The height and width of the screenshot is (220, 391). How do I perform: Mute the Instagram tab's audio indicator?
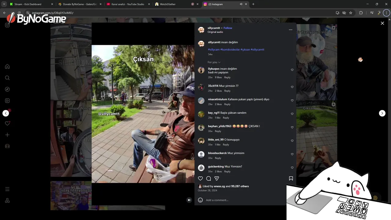click(x=241, y=4)
